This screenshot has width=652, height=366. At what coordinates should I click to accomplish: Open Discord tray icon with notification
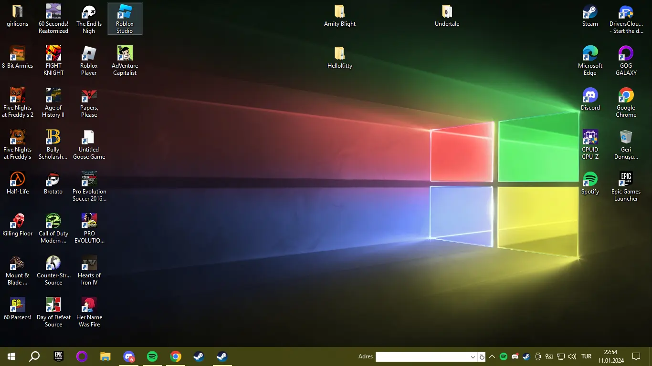tap(515, 356)
